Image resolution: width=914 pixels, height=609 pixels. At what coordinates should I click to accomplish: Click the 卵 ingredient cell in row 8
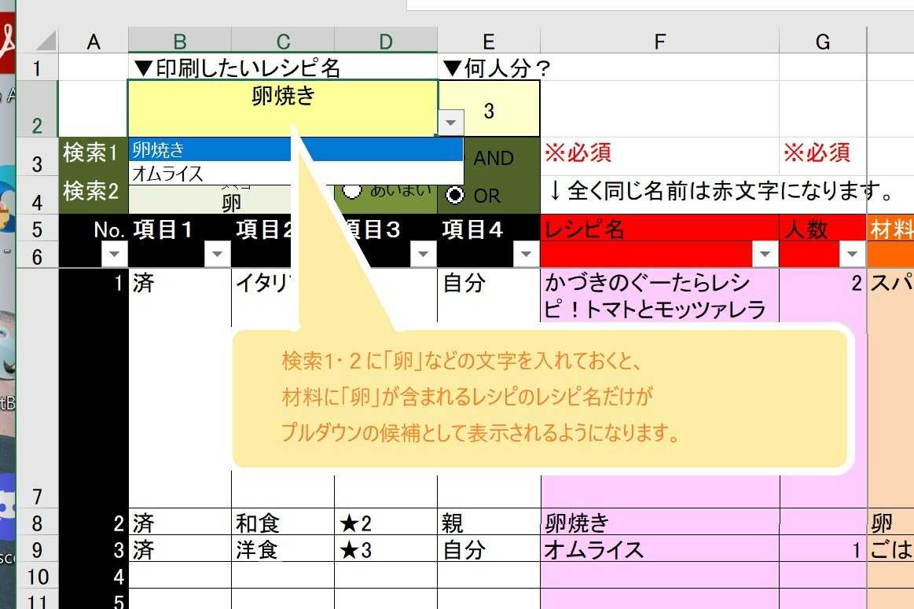[890, 523]
